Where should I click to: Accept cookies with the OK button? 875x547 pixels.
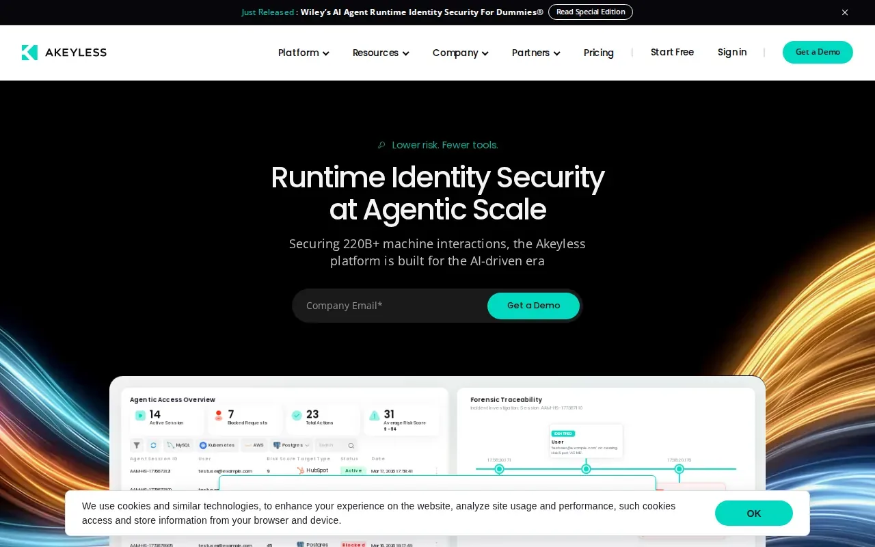(754, 513)
